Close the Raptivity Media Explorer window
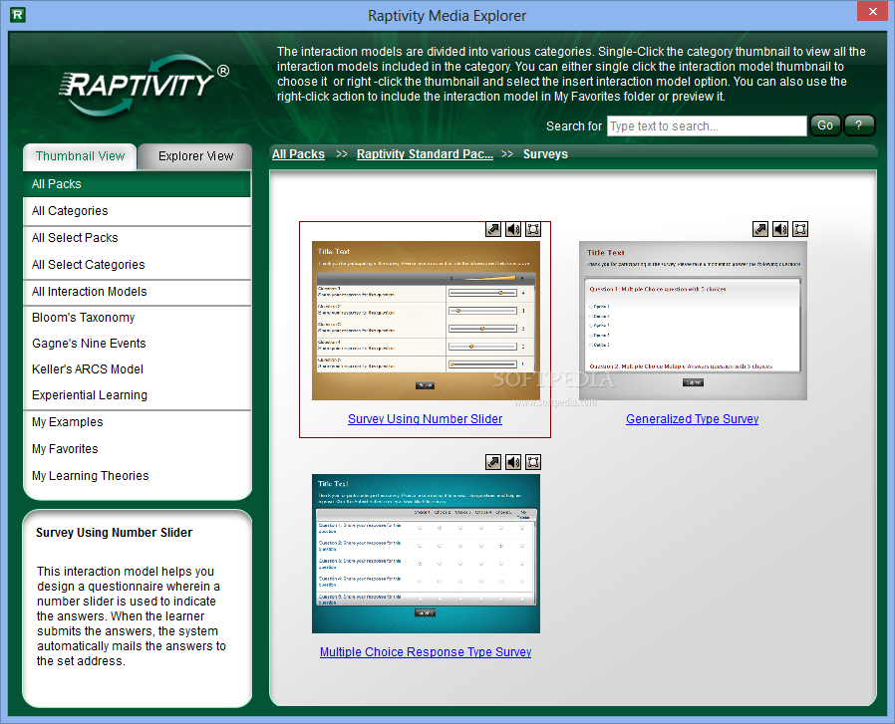 point(873,11)
